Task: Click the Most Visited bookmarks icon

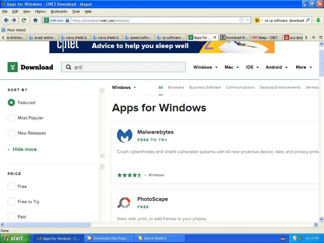Action: [3, 30]
